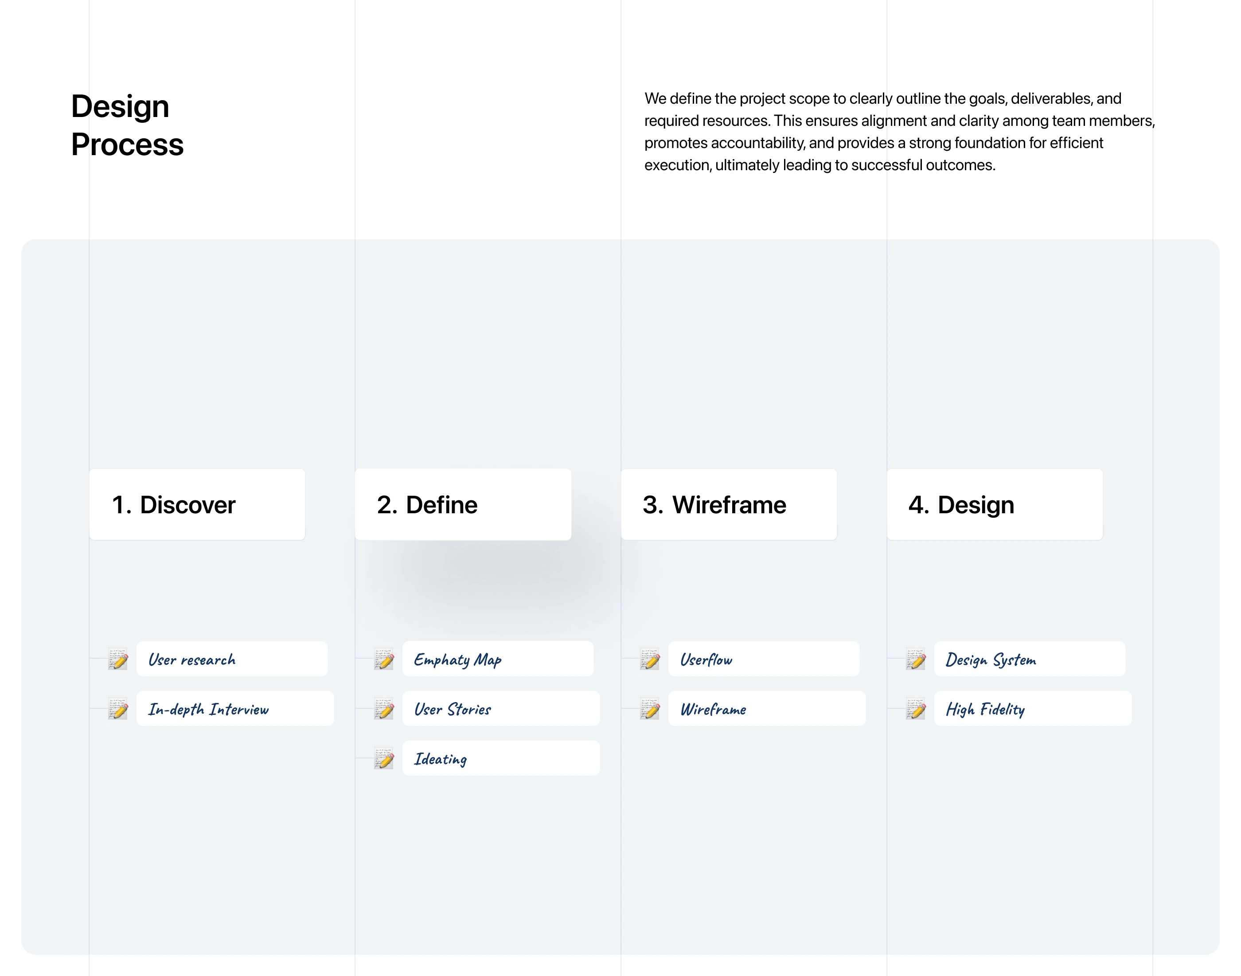Click memo icon beside User research
This screenshot has width=1241, height=976.
(x=118, y=659)
